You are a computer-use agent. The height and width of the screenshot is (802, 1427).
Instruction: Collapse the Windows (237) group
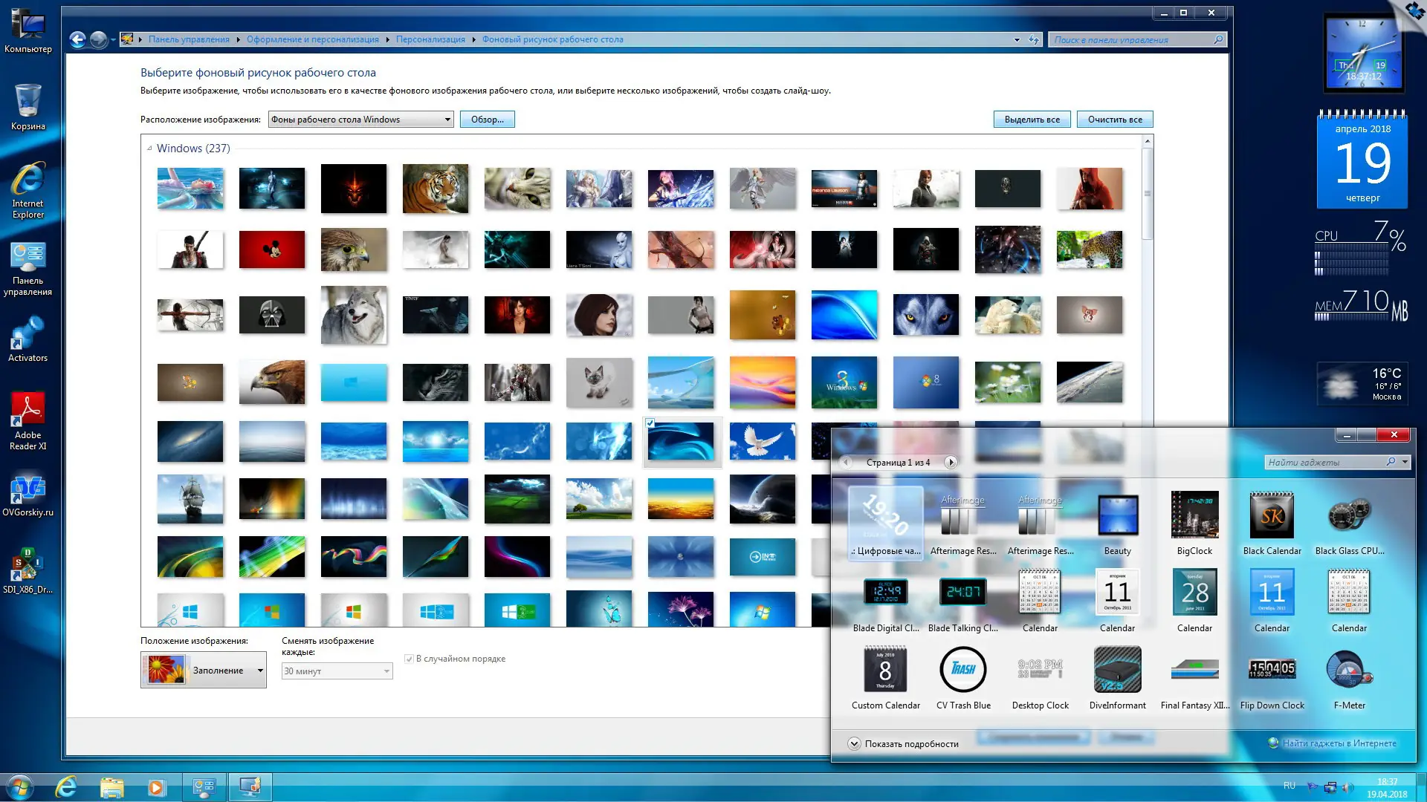[x=149, y=149]
